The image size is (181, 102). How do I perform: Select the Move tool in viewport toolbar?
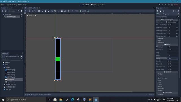click(x=29, y=11)
